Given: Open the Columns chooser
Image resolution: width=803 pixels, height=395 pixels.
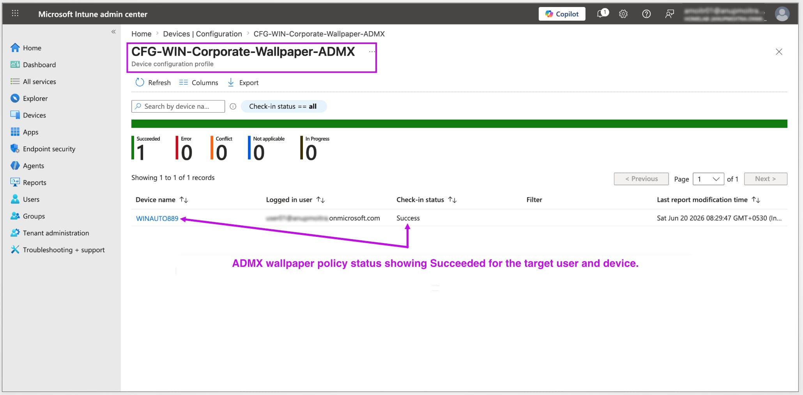Looking at the screenshot, I should pos(198,83).
